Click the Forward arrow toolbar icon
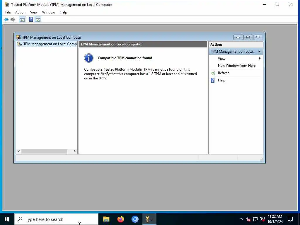The image size is (300, 225). click(x=13, y=19)
